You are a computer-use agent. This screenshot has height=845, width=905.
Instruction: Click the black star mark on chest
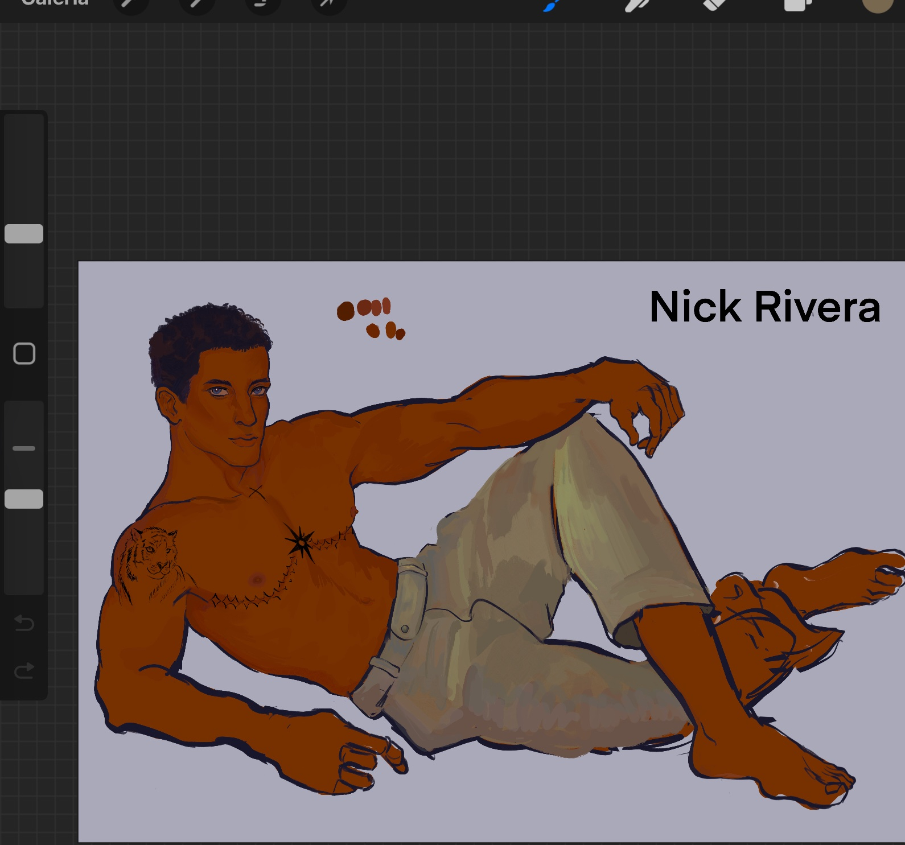(x=301, y=542)
